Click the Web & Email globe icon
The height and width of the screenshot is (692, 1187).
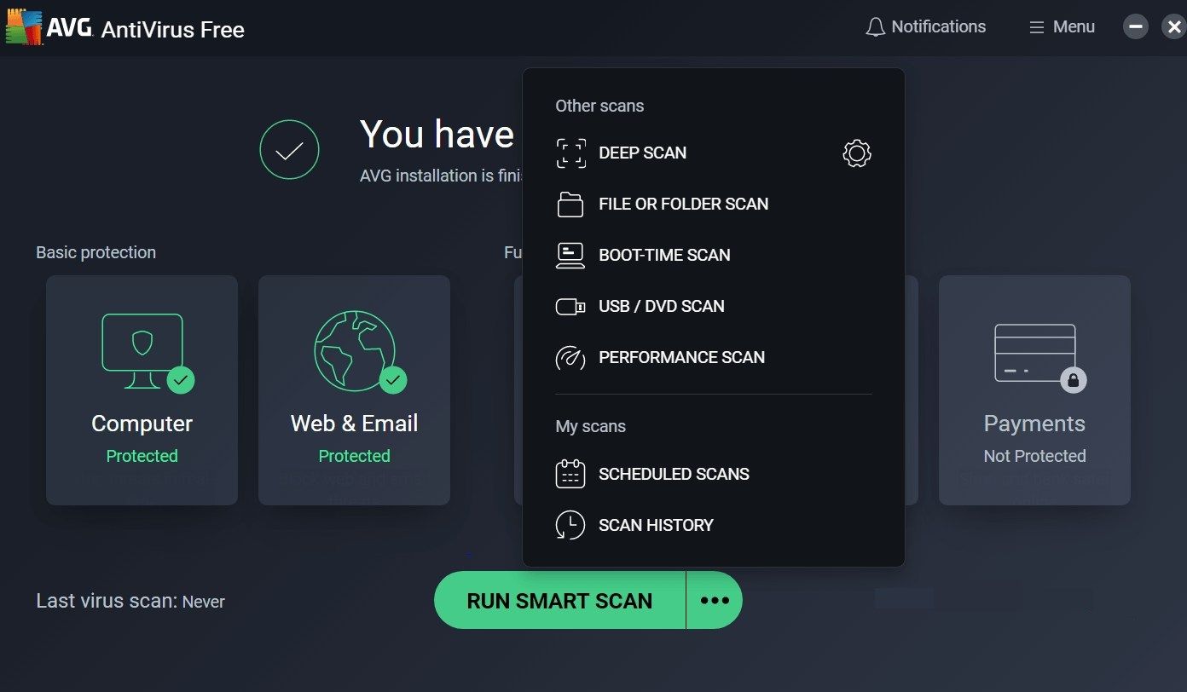pos(355,349)
